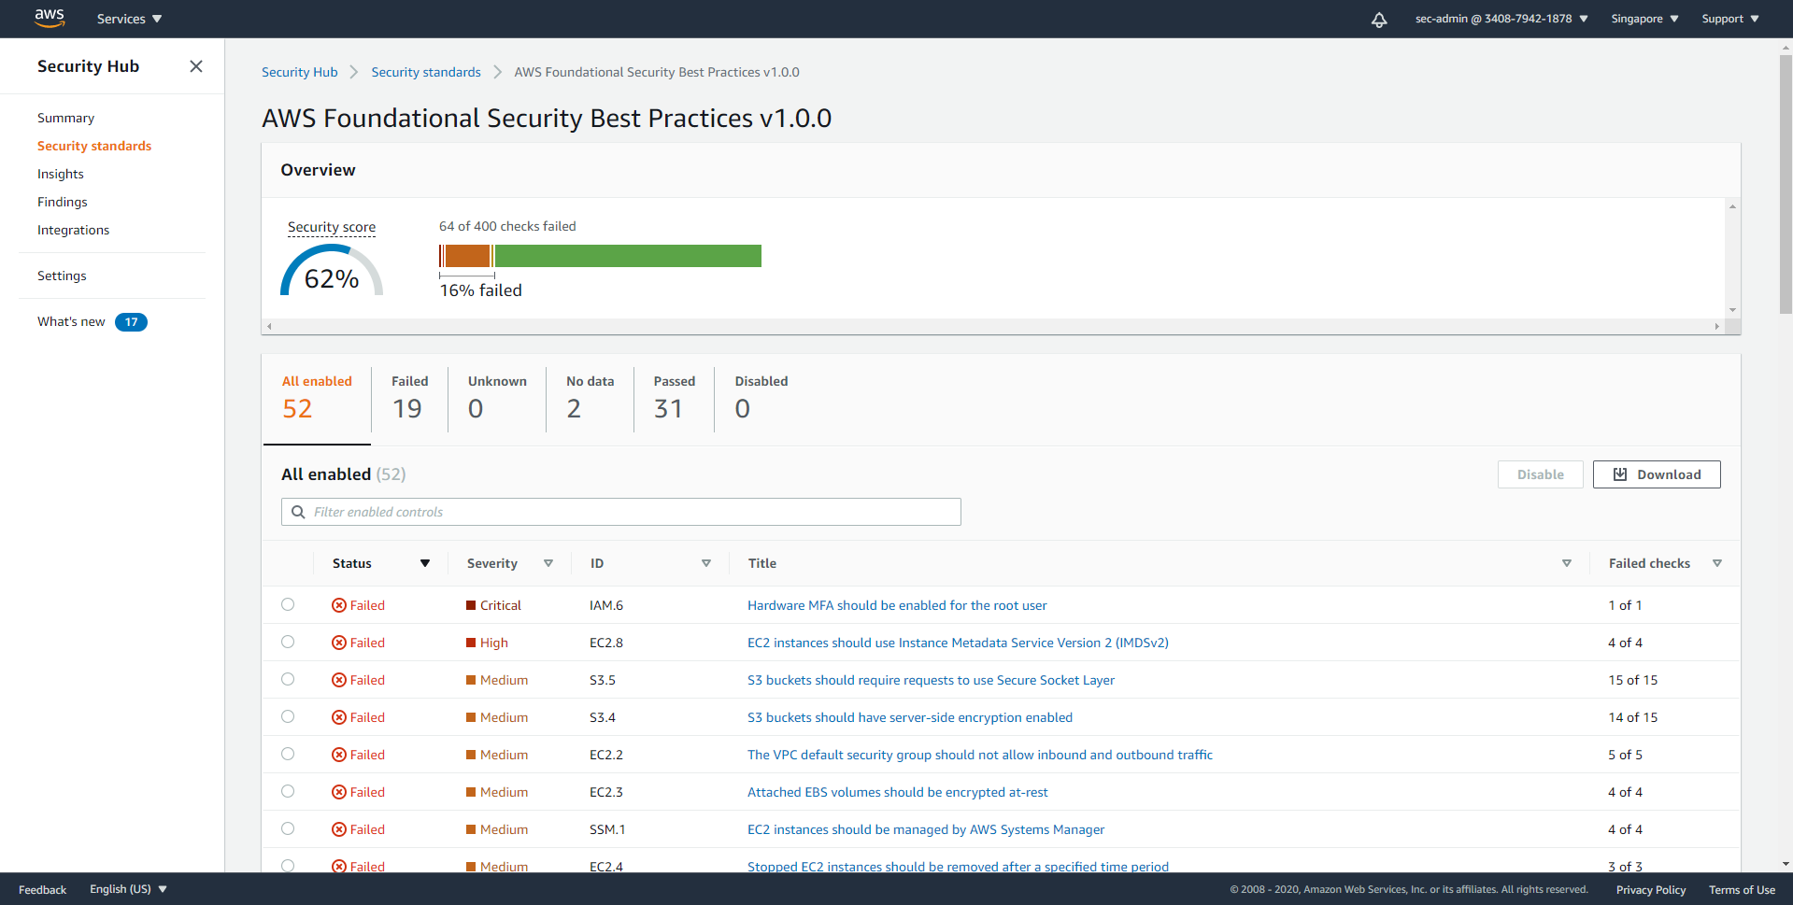Sort table by Status column arrow
This screenshot has height=905, width=1793.
click(425, 563)
